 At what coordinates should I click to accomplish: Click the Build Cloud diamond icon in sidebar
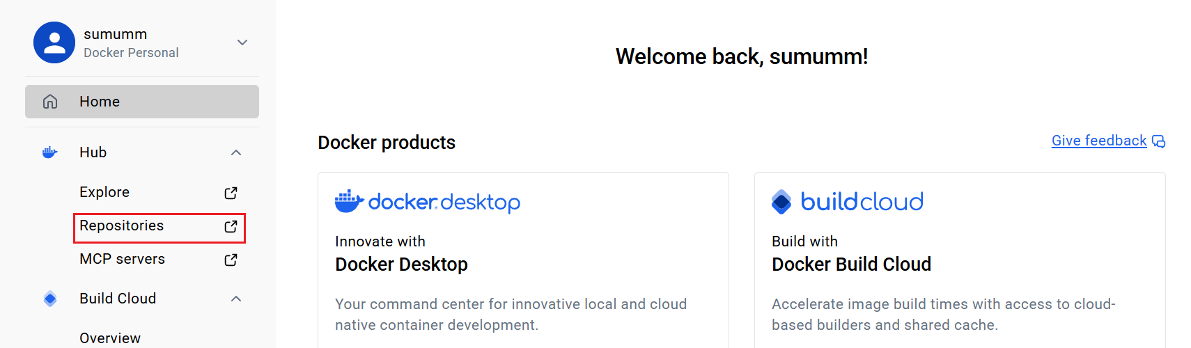pos(50,299)
